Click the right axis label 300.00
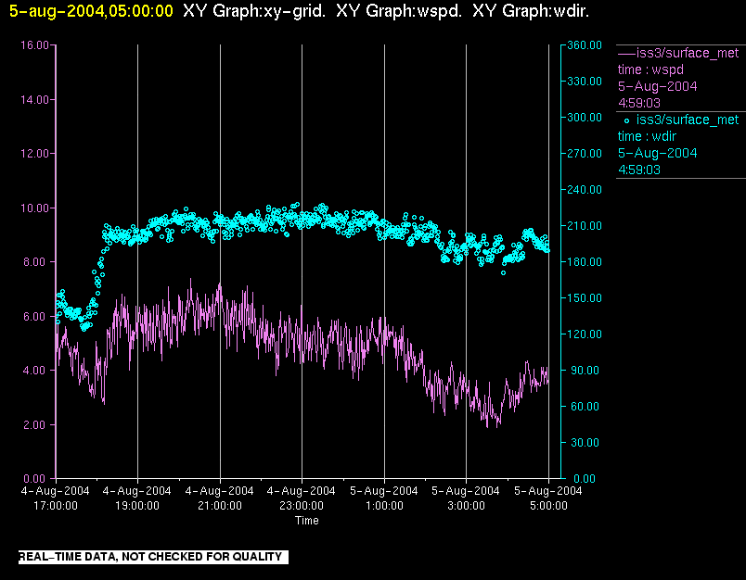Image resolution: width=746 pixels, height=580 pixels. [x=585, y=118]
